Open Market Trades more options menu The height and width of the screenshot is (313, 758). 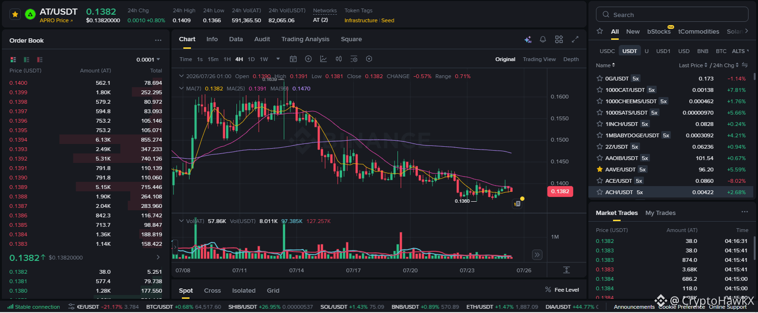(x=745, y=212)
